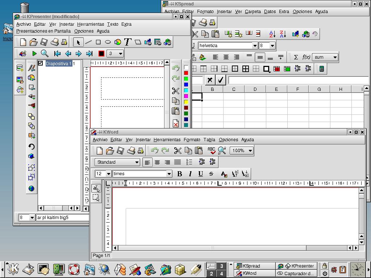
Task: Click the Sum sigma icon in KSpread
Action: [296, 57]
